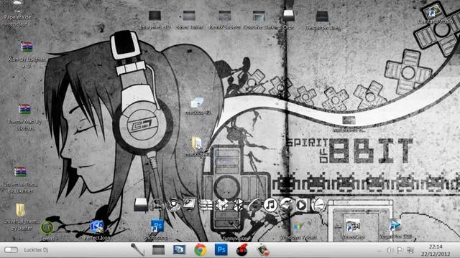This screenshot has width=460, height=258.
Task: Open the Bases Temas folder
Action: (189, 16)
